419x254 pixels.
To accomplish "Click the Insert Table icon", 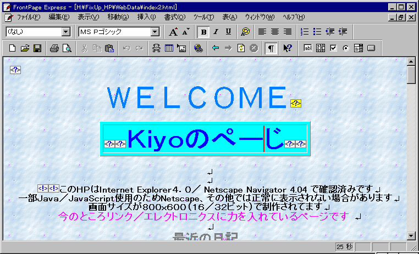I will click(169, 48).
